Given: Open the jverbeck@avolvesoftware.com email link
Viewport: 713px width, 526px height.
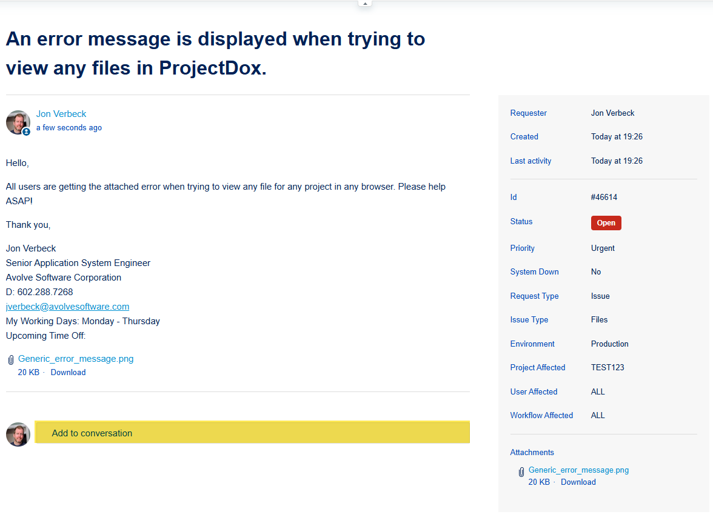Looking at the screenshot, I should pos(67,307).
